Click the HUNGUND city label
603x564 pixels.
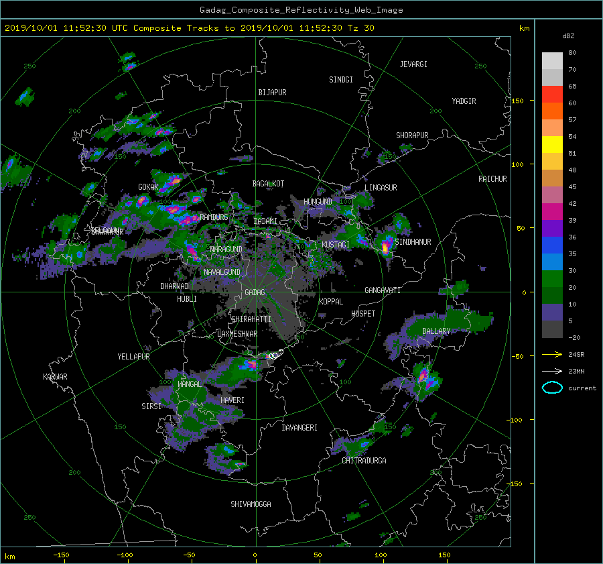point(318,202)
